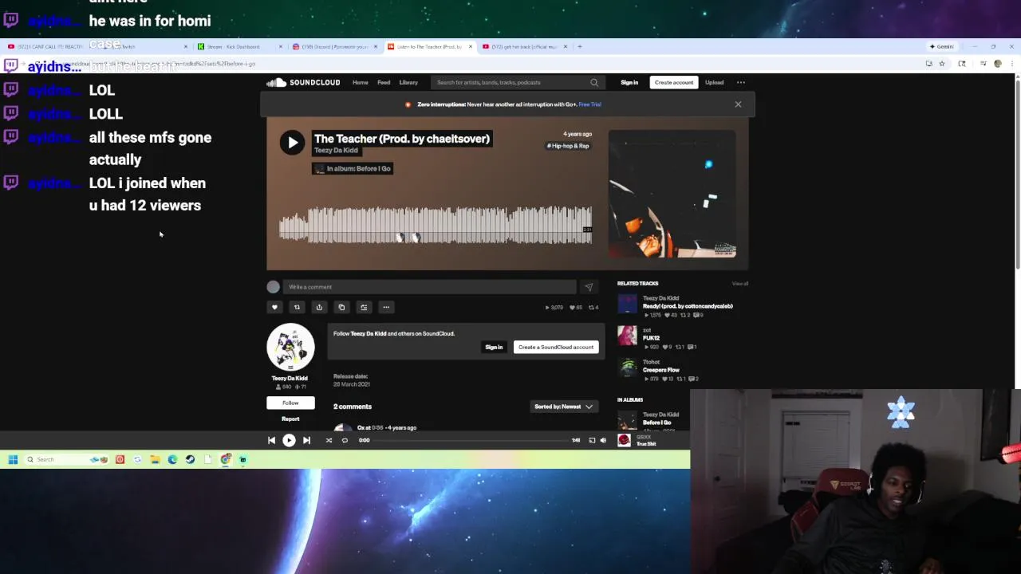Seek within the track waveform
This screenshot has height=574, width=1021.
coord(436,225)
